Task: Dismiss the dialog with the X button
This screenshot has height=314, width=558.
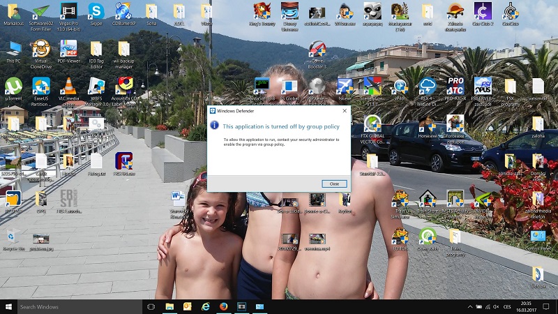Action: [x=345, y=110]
